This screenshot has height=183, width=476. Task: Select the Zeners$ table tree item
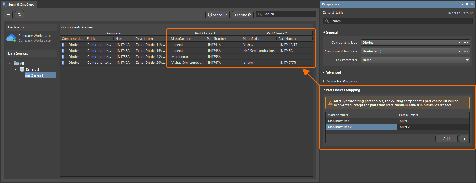pyautogui.click(x=37, y=75)
